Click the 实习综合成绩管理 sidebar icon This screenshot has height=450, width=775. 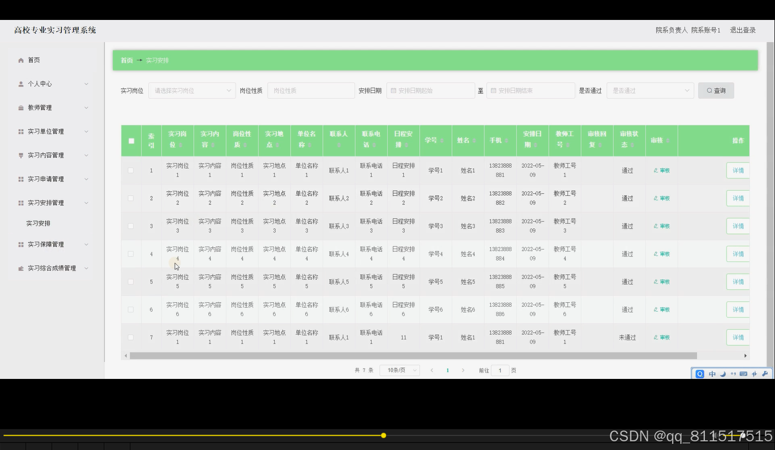click(21, 268)
